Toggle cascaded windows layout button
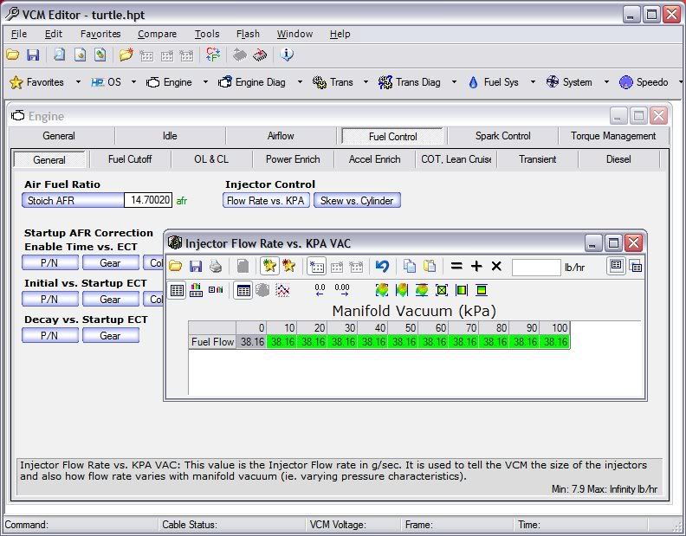 coord(636,266)
